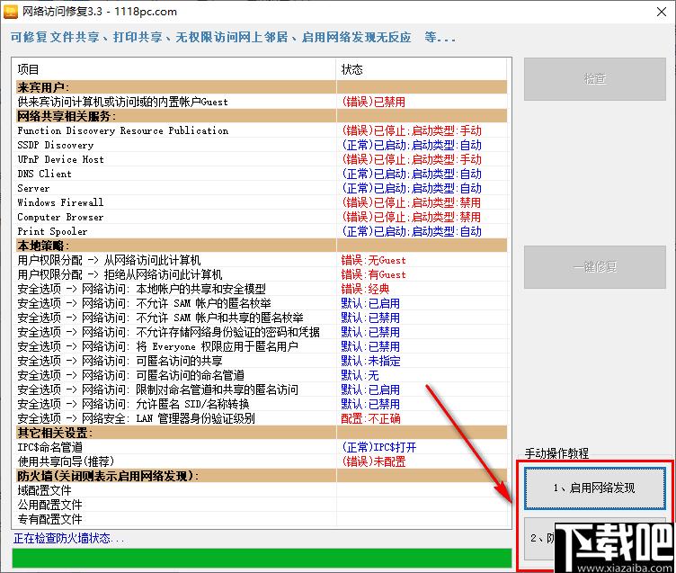Image resolution: width=676 pixels, height=573 pixels.
Task: Select the IPC$命名管道 row
Action: 262,447
